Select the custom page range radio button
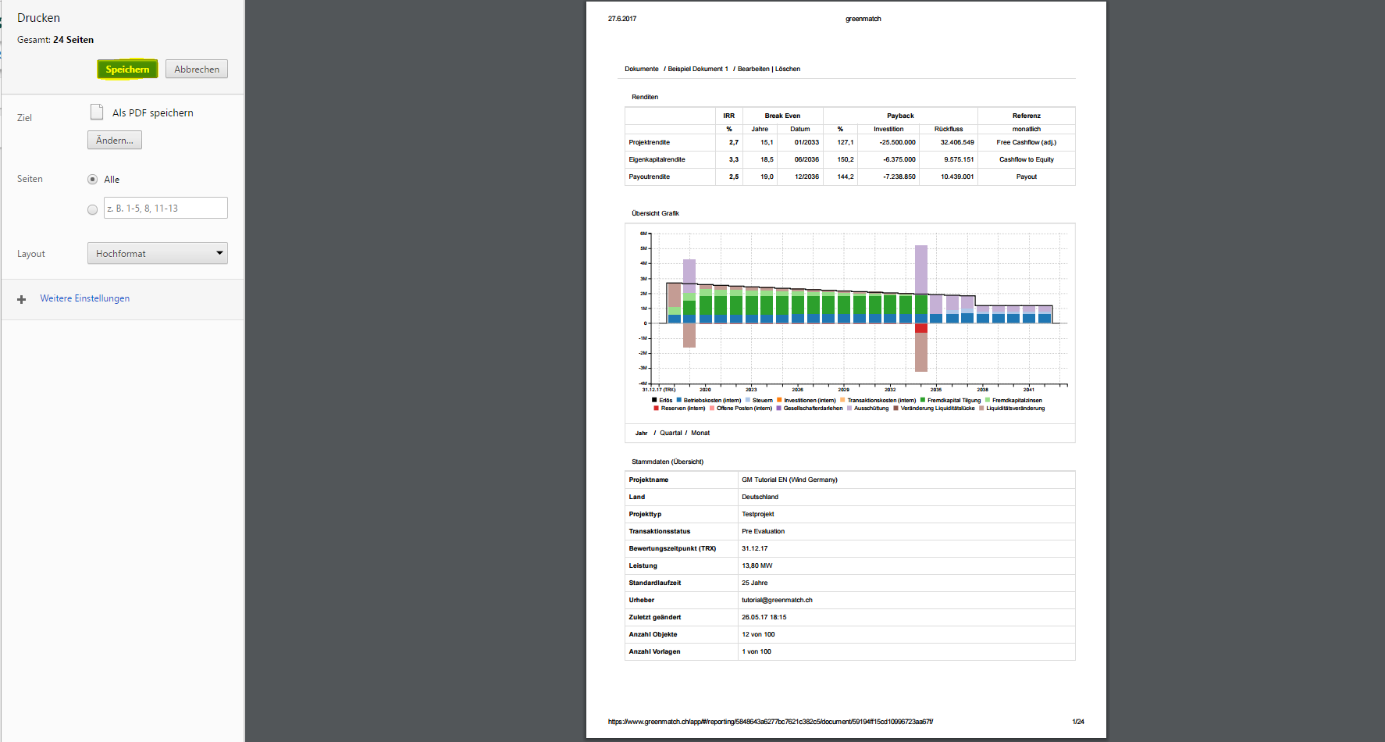Viewport: 1385px width, 742px height. 93,209
